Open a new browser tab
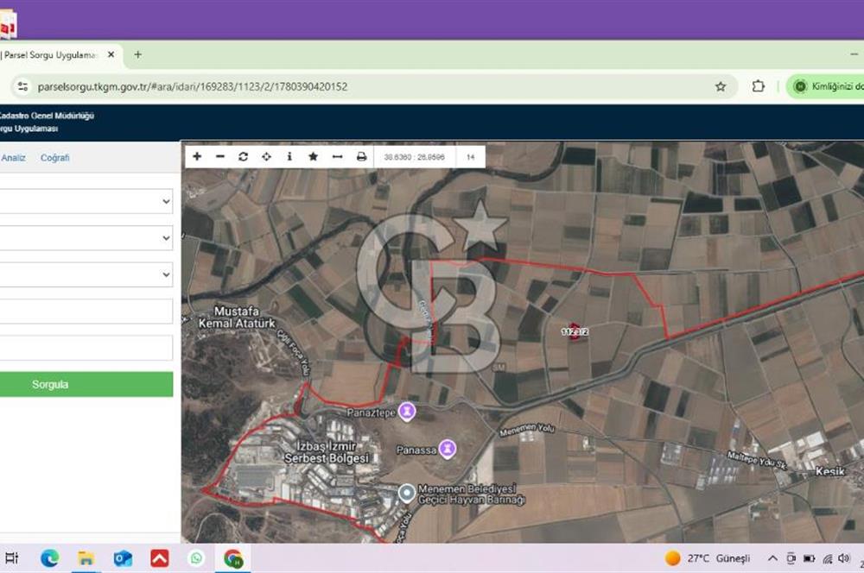 (x=137, y=54)
